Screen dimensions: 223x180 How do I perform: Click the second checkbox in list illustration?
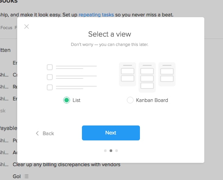50,77
